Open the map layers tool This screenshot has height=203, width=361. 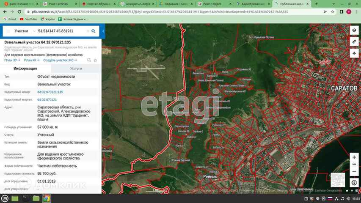tap(354, 30)
